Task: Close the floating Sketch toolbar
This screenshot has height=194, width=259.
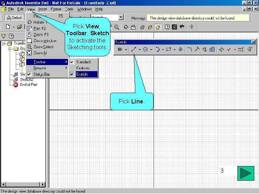Action: point(253,42)
